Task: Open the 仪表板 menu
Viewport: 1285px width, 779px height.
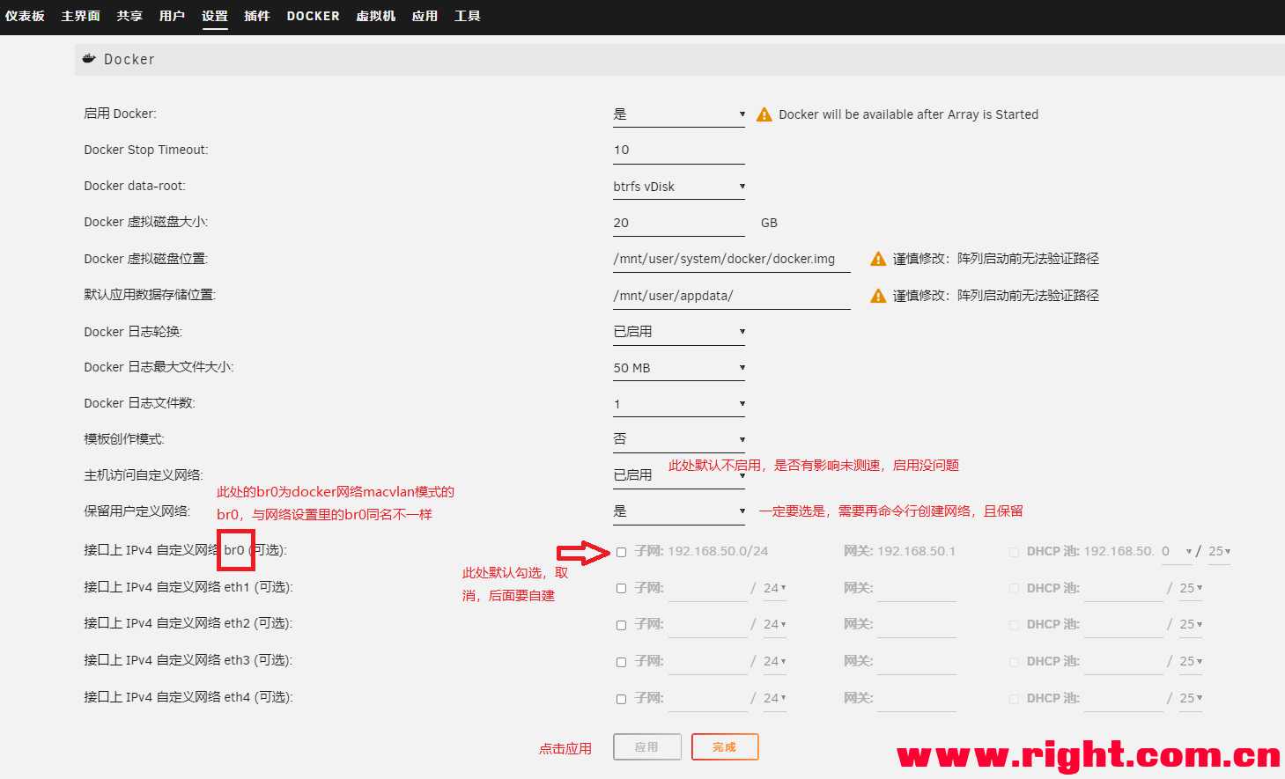Action: click(x=25, y=16)
